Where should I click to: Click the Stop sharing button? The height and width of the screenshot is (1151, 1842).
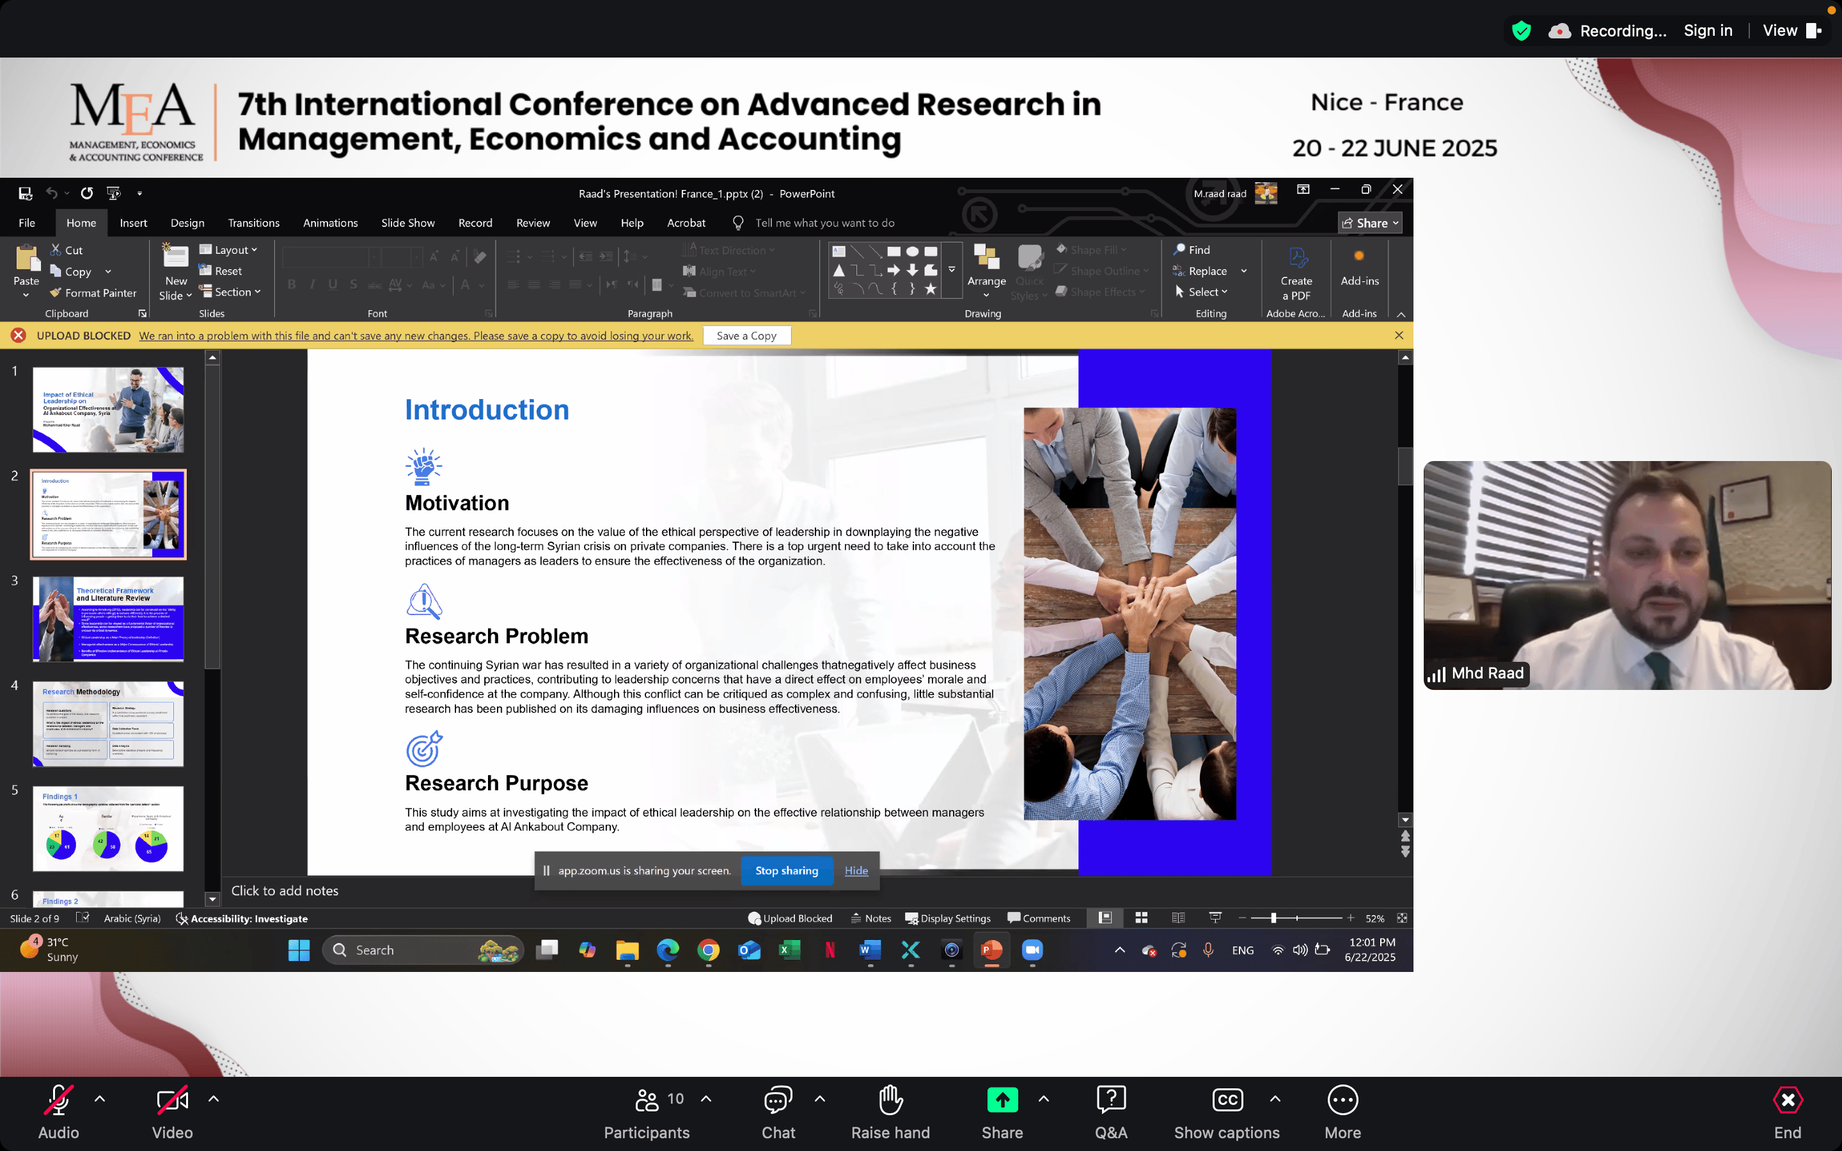coord(786,870)
